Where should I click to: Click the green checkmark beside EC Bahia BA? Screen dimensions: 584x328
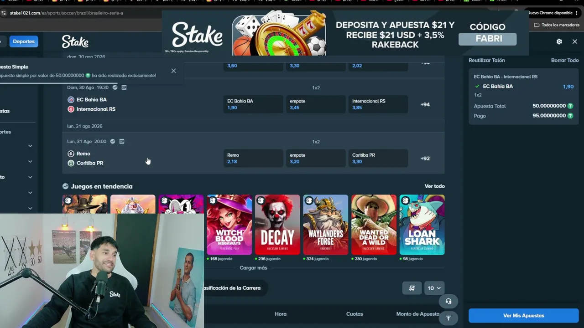pyautogui.click(x=477, y=86)
